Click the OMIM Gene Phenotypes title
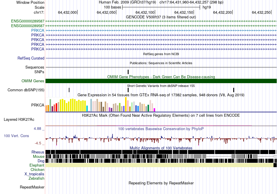Viewport: 277px width, 194px height. click(161, 77)
